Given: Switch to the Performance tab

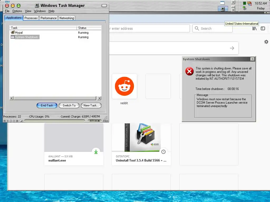Looking at the screenshot, I should click(49, 18).
